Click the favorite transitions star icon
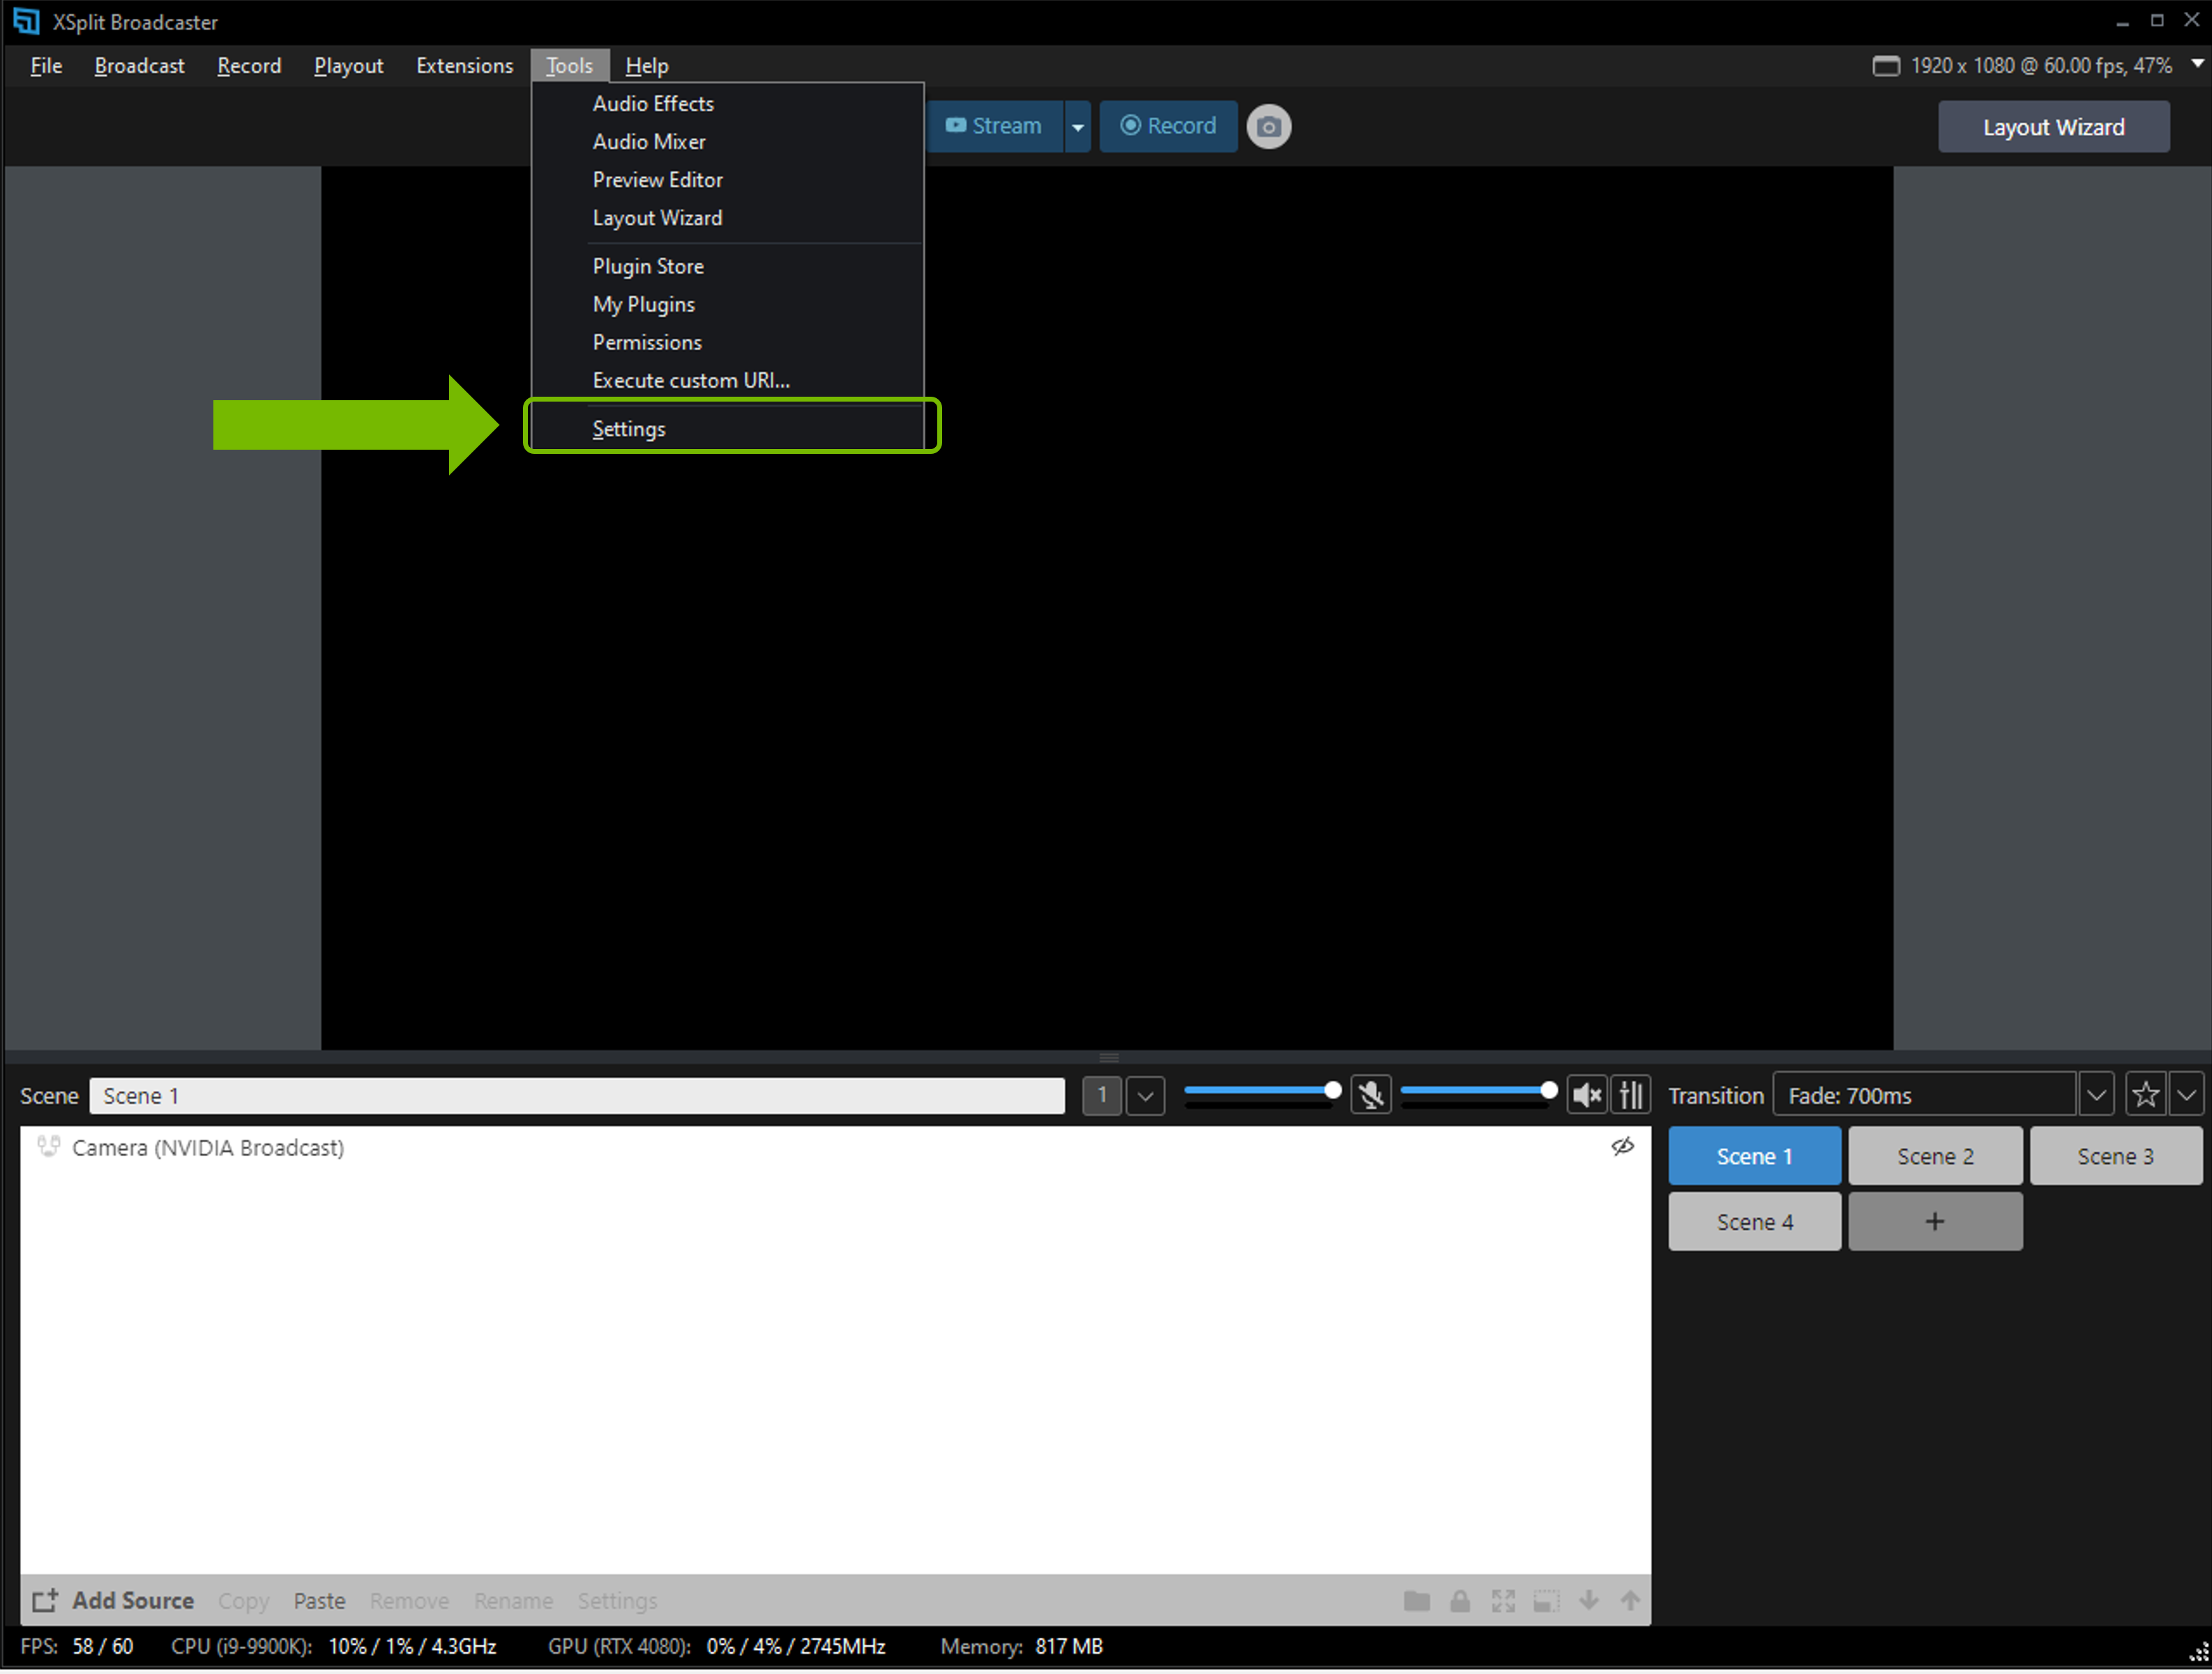2212x1674 pixels. 2145,1095
